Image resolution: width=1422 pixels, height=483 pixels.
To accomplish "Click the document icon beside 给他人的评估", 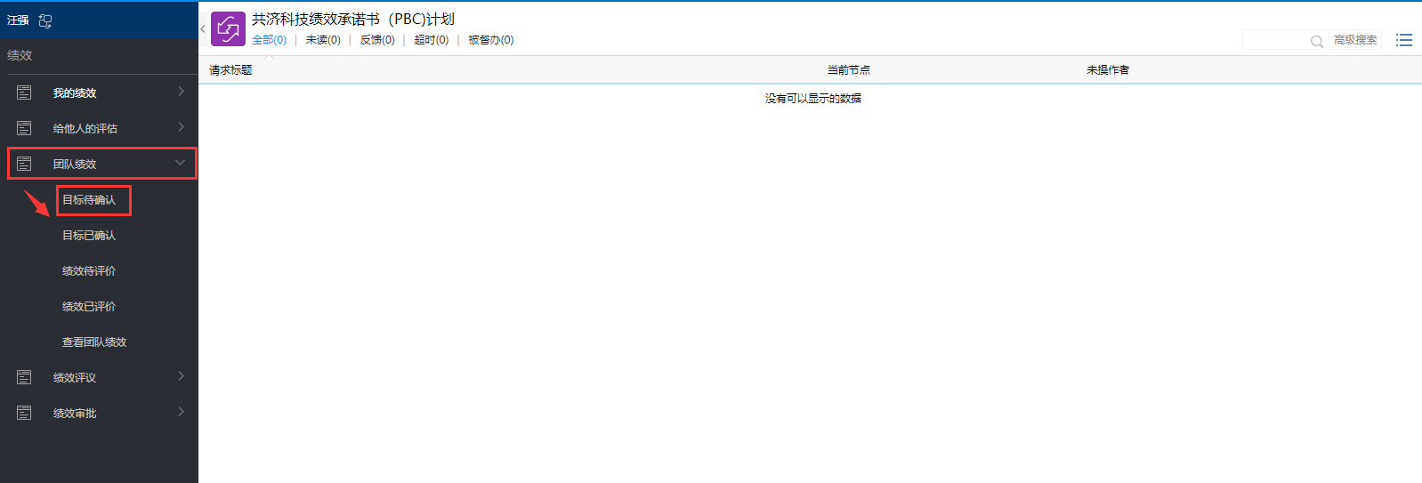I will (24, 128).
